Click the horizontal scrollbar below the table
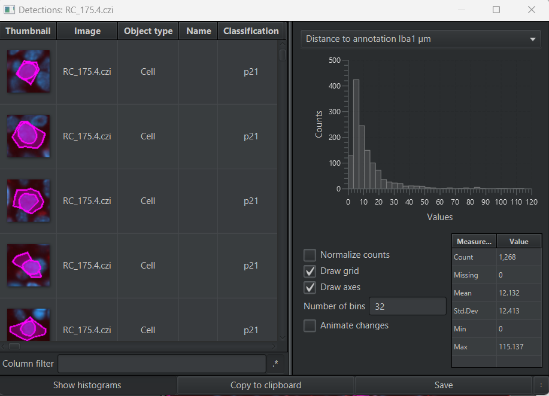Image resolution: width=549 pixels, height=396 pixels. coord(15,346)
